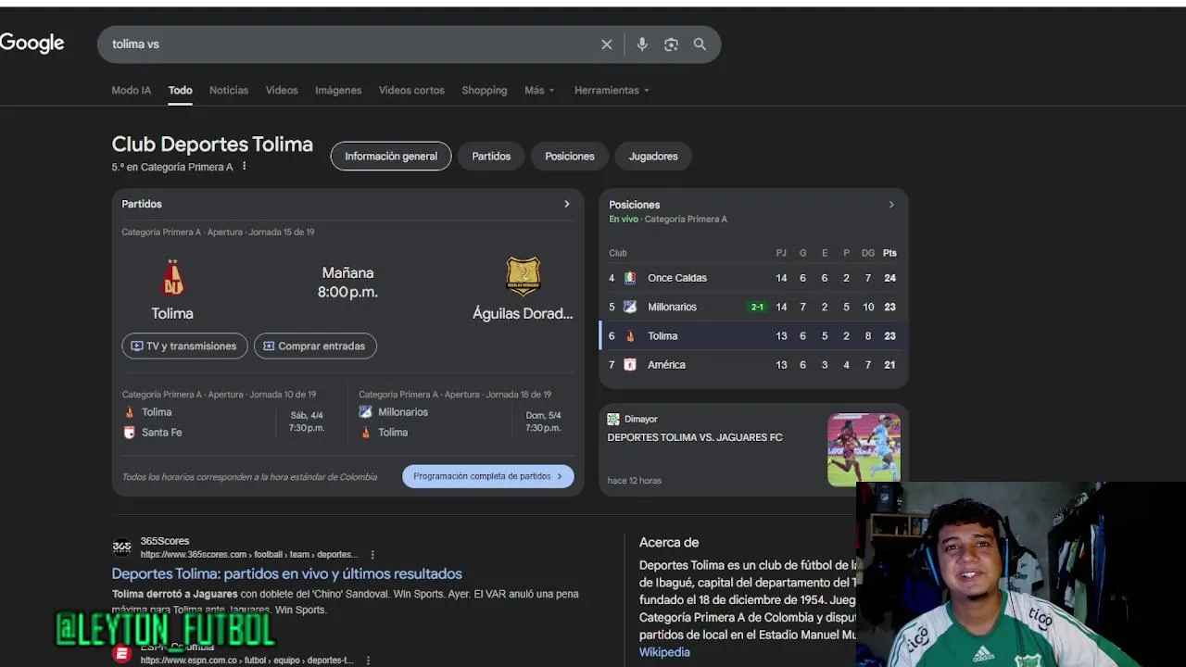
Task: Expand the Partidos panel with the arrow
Action: point(567,204)
